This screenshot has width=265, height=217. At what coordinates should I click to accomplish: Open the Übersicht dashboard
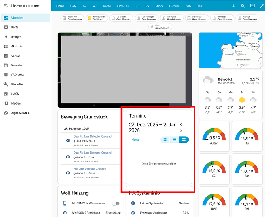[x=26, y=18]
